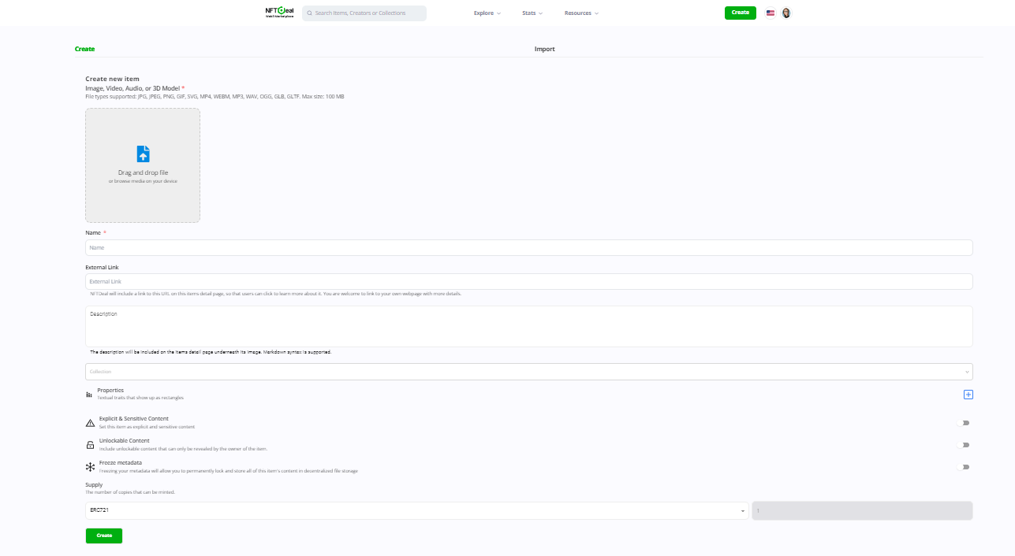1015x556 pixels.
Task: Expand the Explore menu
Action: [x=487, y=13]
